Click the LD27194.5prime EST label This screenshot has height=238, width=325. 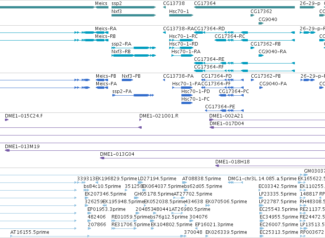pos(157,179)
